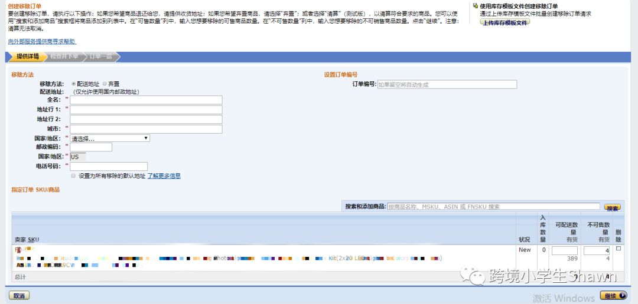The width and height of the screenshot is (638, 304).
Task: Switch to the 检查并下单 step tab
Action: click(64, 57)
